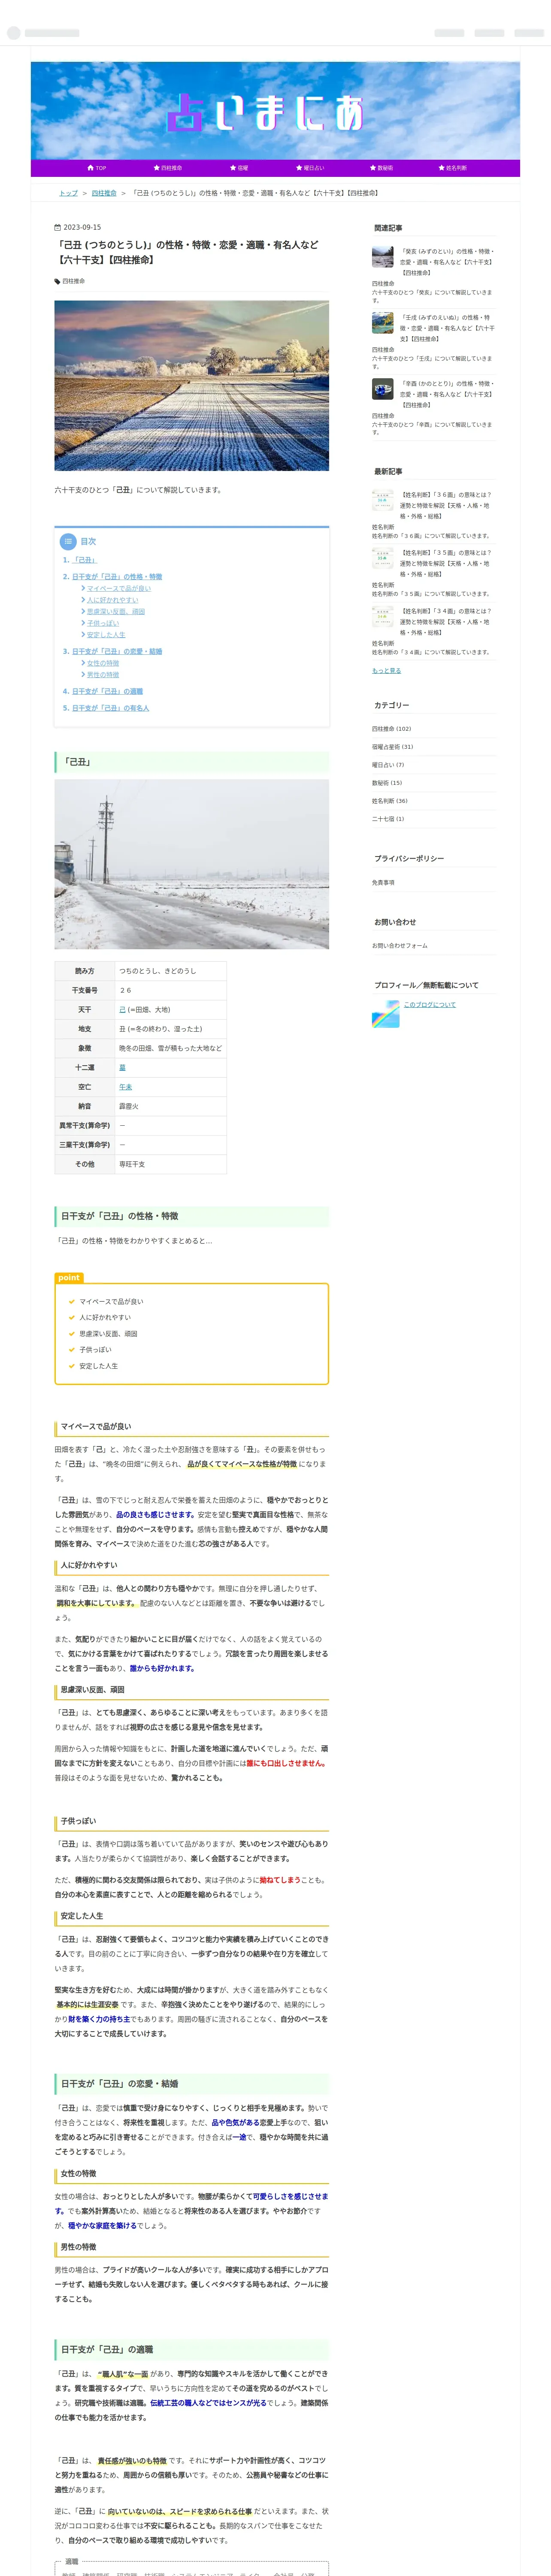The image size is (551, 2576).
Task: Click the star icon beside 四柱推命 in navigation
Action: pyautogui.click(x=156, y=168)
